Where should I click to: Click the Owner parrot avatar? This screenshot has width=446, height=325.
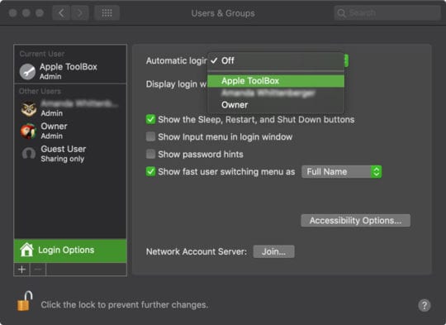click(x=28, y=131)
